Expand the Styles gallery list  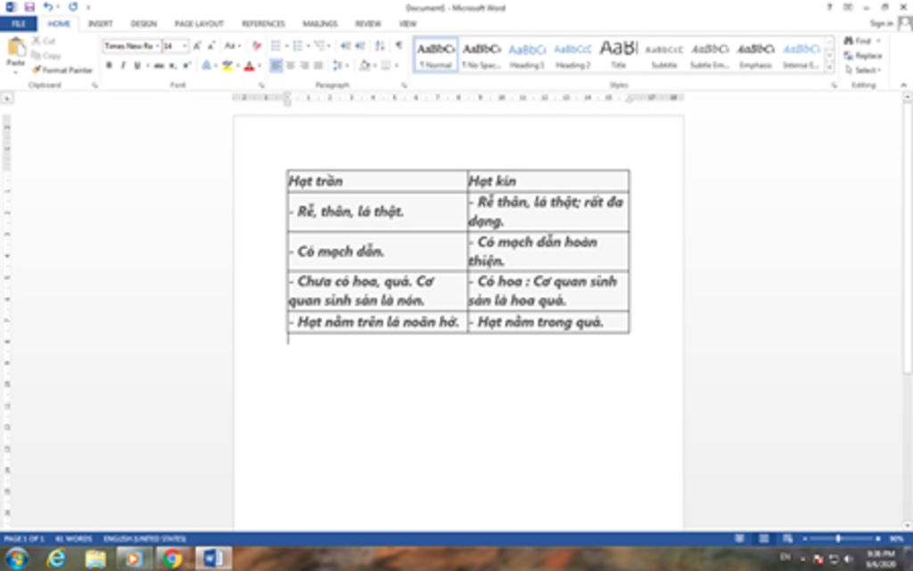[829, 68]
